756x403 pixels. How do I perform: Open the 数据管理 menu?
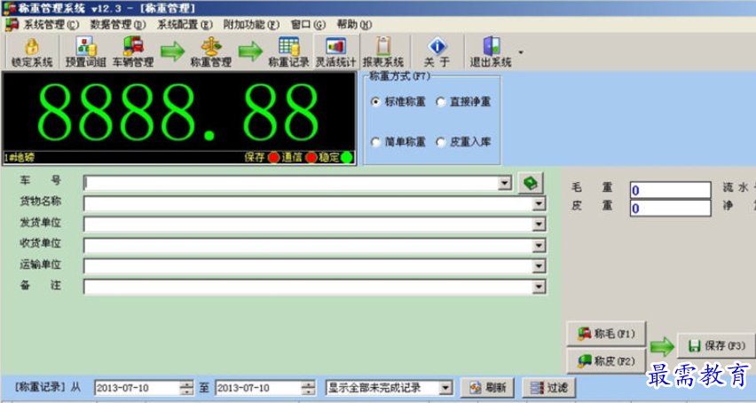[x=117, y=25]
